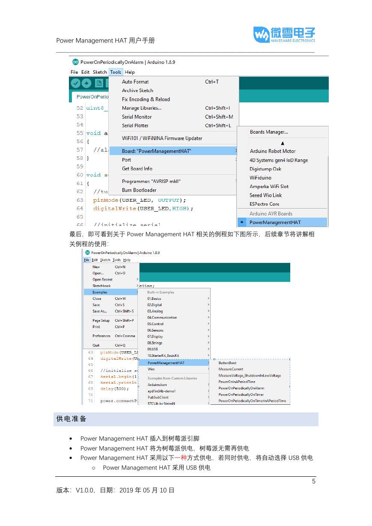Image resolution: width=372 pixels, height=526 pixels.
Task: Click the Waveshare Electronics logo in page header
Action: coord(284,35)
